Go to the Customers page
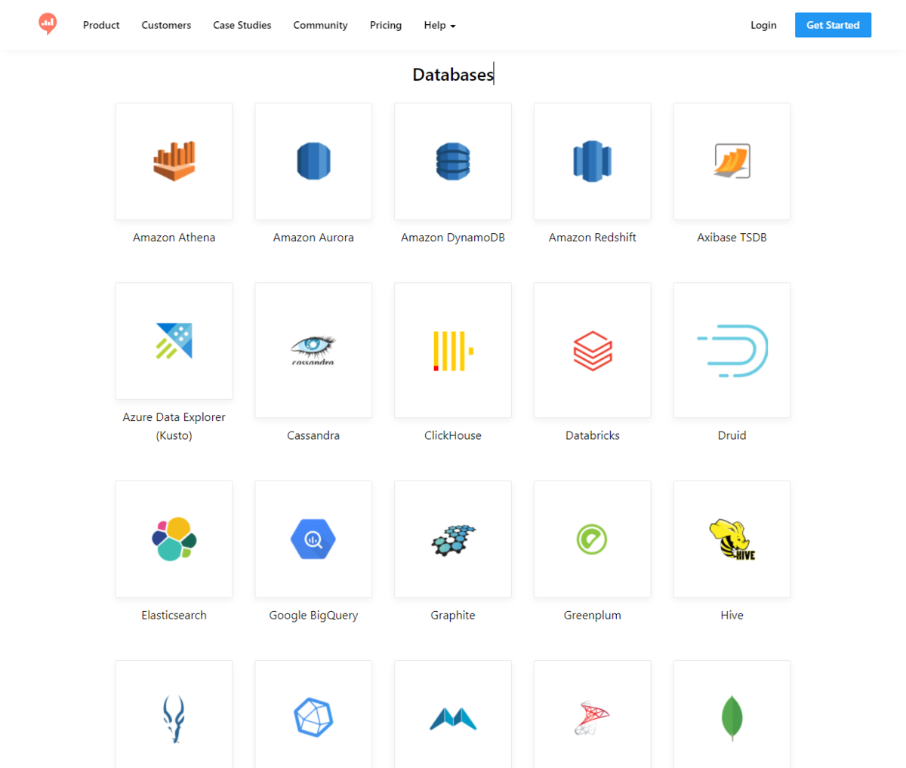This screenshot has height=768, width=906. [x=166, y=25]
